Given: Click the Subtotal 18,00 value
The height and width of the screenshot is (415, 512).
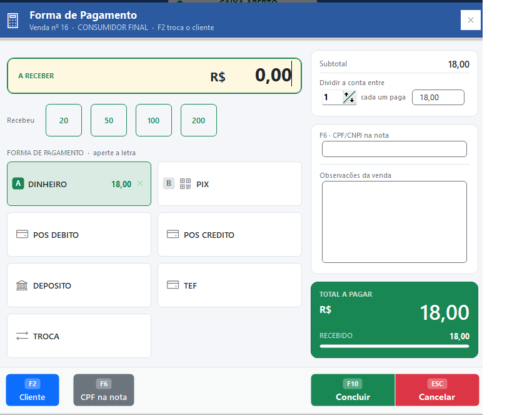Looking at the screenshot, I should [x=458, y=64].
